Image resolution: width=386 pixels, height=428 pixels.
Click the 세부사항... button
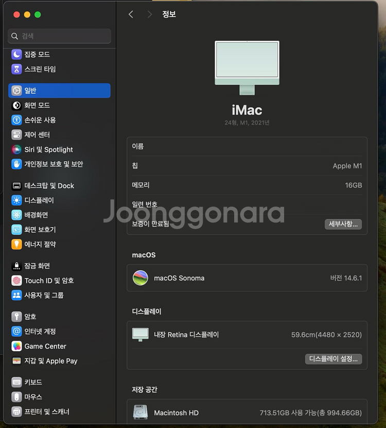click(x=343, y=224)
